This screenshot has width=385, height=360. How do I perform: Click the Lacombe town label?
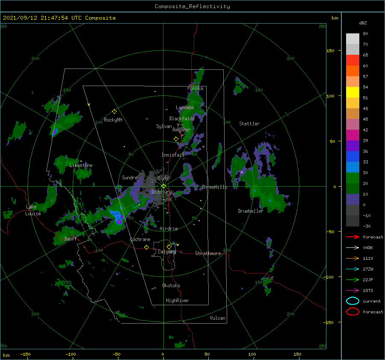pos(185,107)
